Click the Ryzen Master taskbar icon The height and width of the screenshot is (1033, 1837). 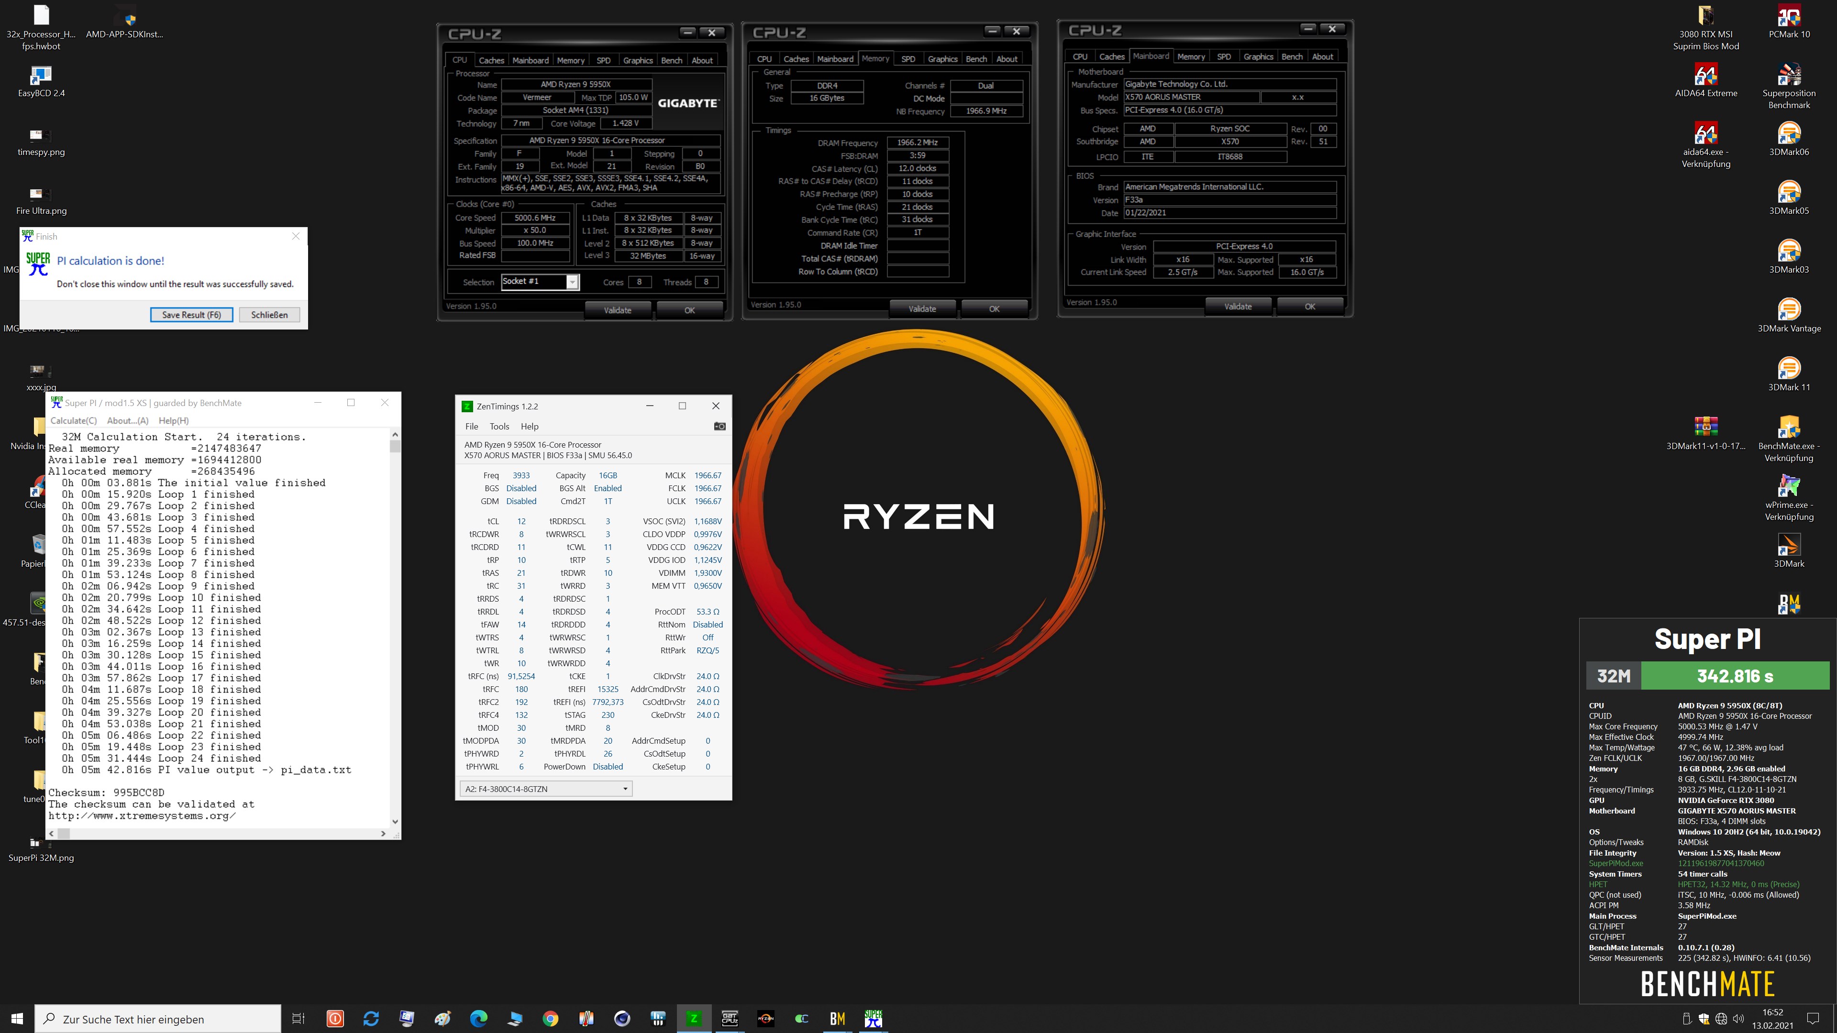[765, 1019]
